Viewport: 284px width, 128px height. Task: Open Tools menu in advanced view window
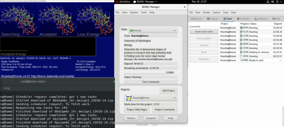coord(225,12)
